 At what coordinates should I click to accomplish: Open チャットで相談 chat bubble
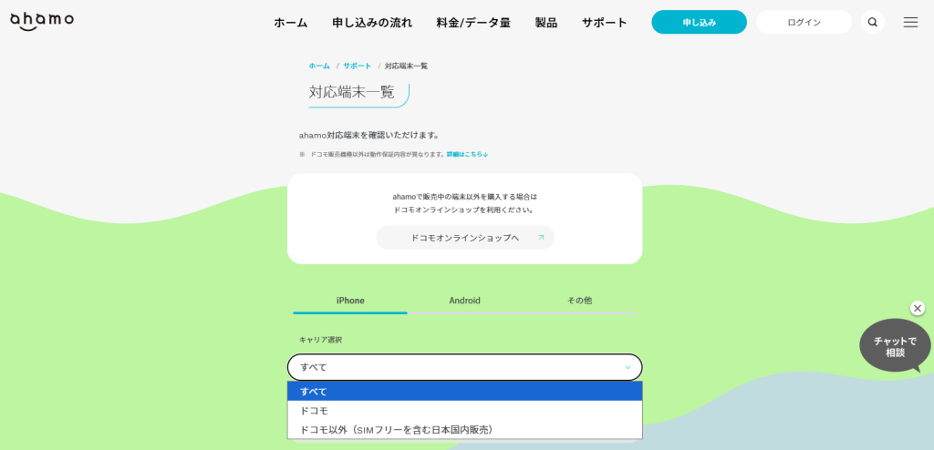pos(895,346)
